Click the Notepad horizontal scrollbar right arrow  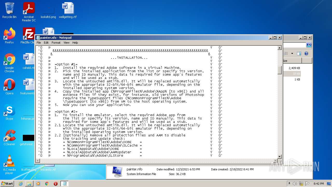click(x=276, y=161)
